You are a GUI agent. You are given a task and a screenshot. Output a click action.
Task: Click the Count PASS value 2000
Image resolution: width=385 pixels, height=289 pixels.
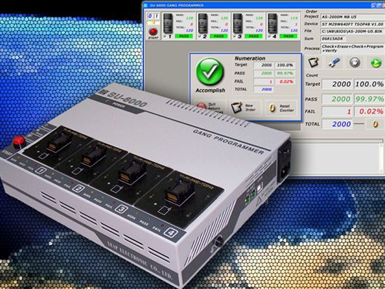pos(337,99)
